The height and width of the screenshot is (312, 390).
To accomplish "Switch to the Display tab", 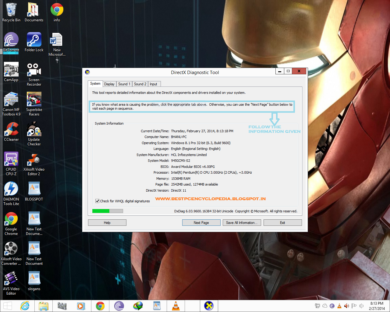I will [109, 84].
